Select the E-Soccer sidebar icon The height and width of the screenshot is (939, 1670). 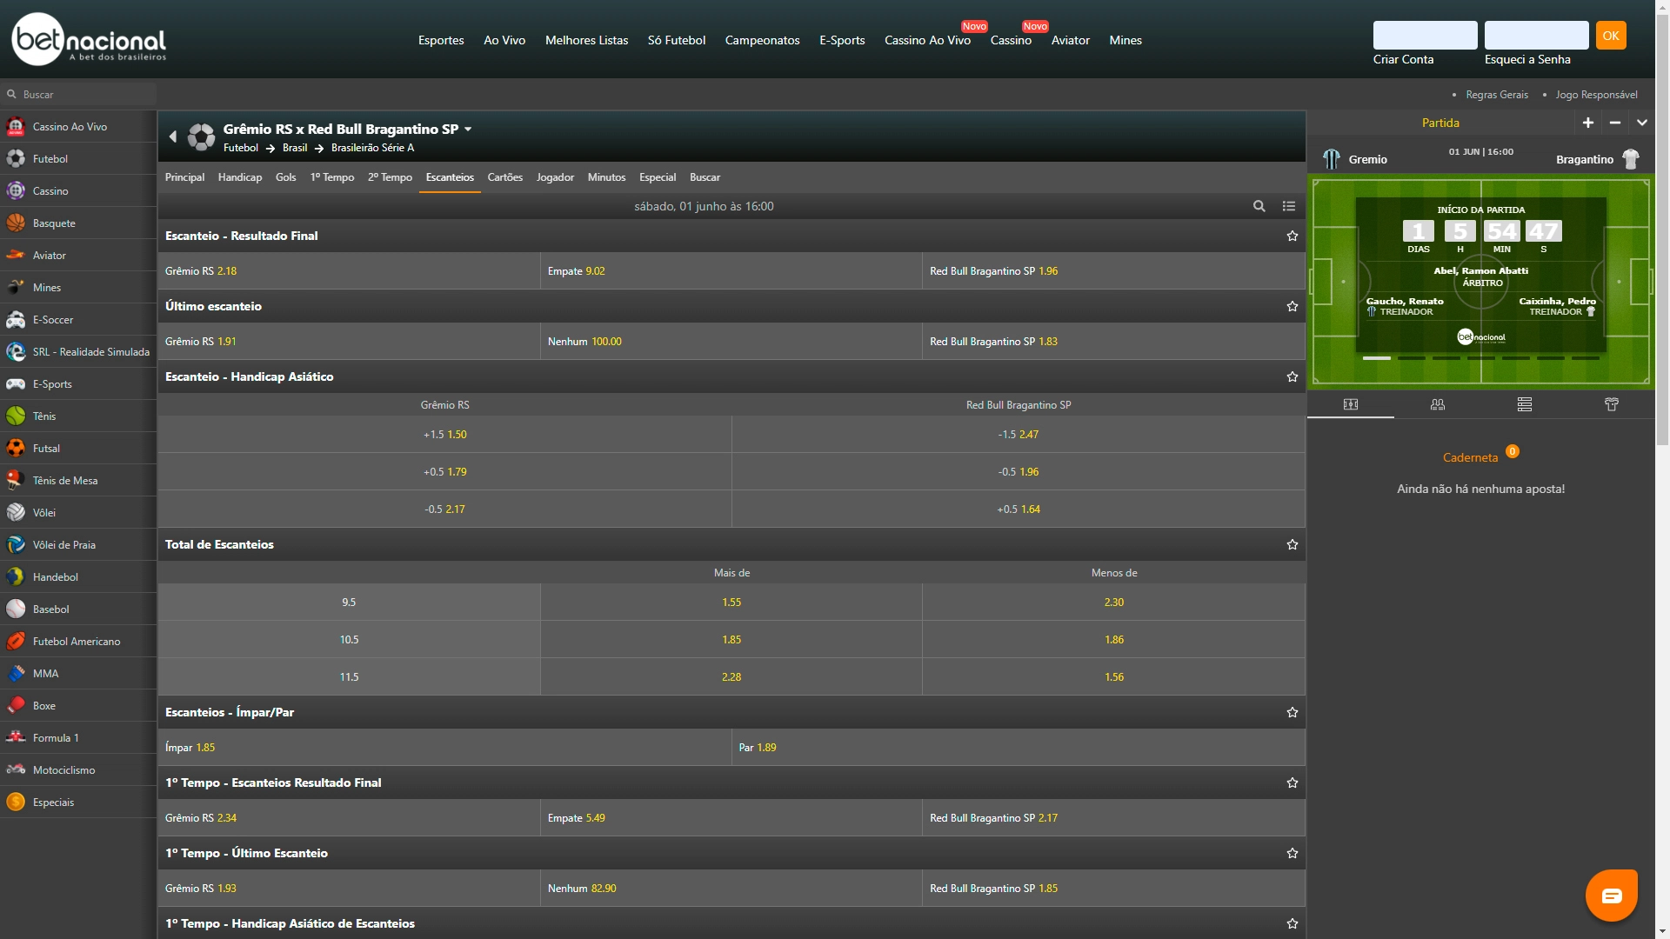(16, 320)
